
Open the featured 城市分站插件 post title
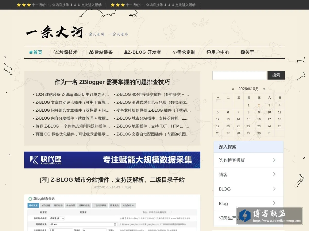coord(112,180)
